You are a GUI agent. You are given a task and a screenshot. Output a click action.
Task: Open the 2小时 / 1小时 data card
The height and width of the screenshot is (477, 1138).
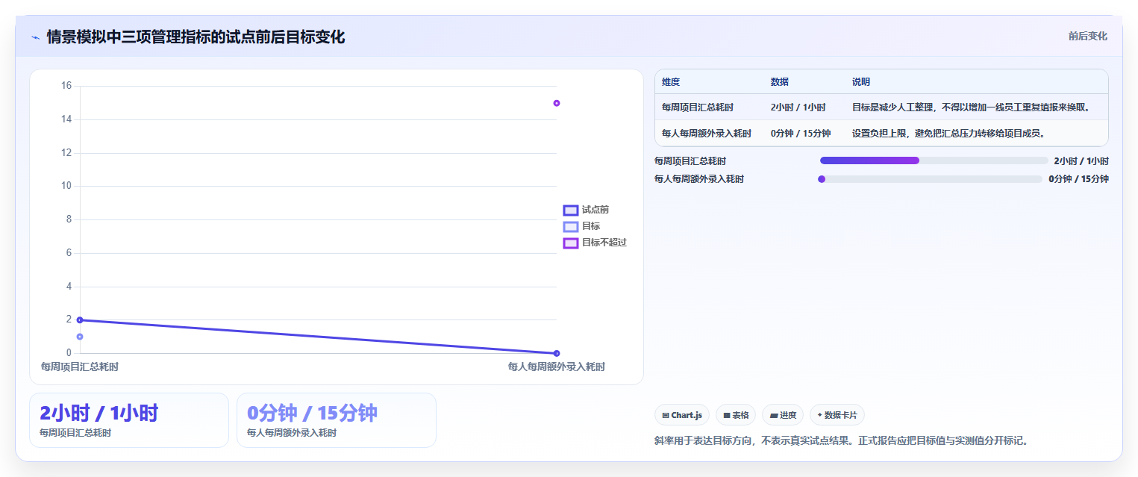click(129, 420)
